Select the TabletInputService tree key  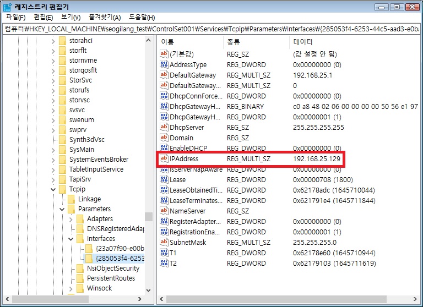tap(96, 169)
